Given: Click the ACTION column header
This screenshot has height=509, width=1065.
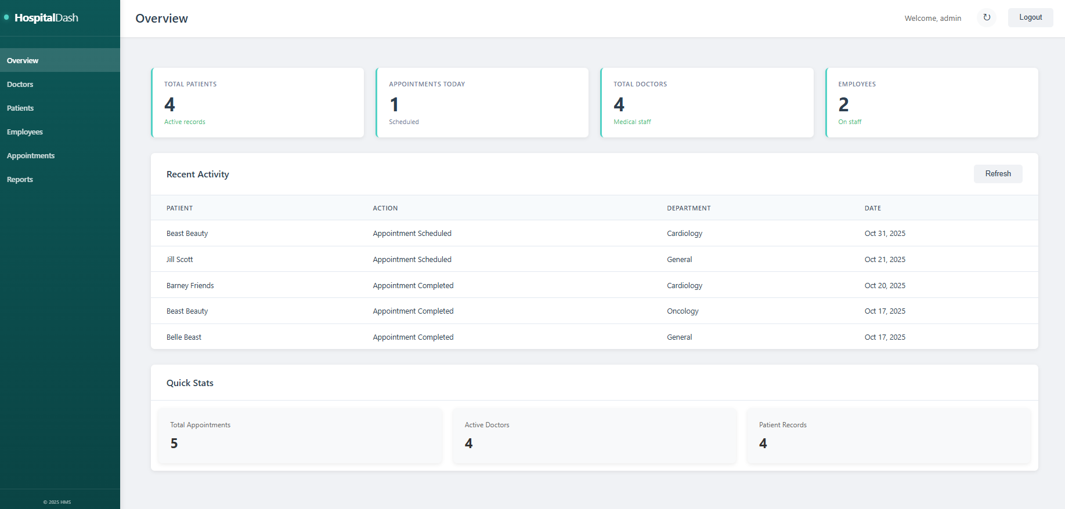Looking at the screenshot, I should (x=385, y=208).
